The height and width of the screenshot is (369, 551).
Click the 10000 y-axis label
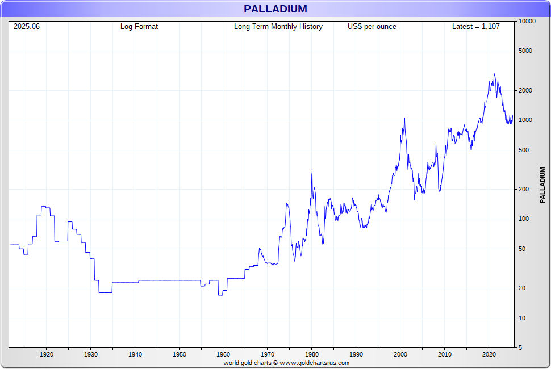point(527,22)
